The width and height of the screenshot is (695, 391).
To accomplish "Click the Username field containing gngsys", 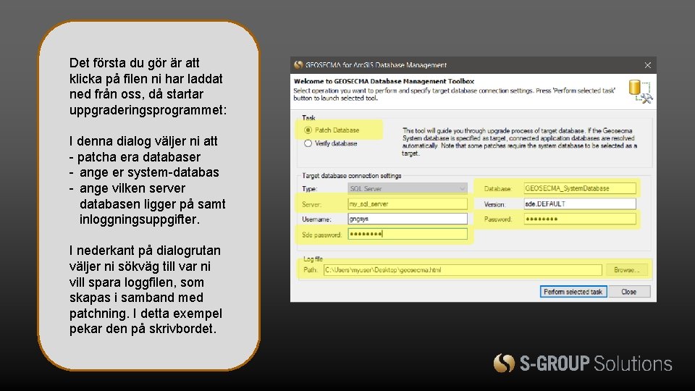I will [x=408, y=219].
